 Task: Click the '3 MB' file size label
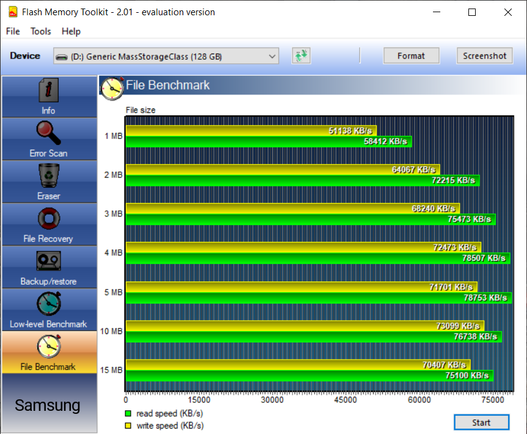(113, 214)
